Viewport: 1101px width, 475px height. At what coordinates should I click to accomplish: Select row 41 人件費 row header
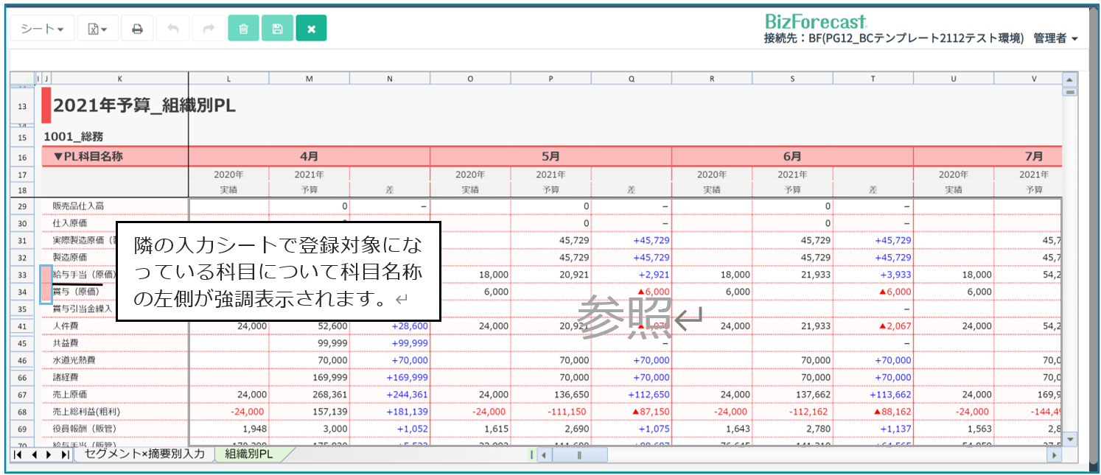22,325
